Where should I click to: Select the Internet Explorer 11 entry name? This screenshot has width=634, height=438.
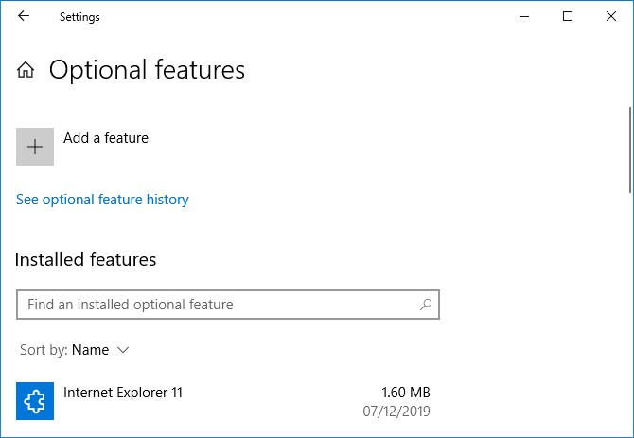click(x=122, y=392)
